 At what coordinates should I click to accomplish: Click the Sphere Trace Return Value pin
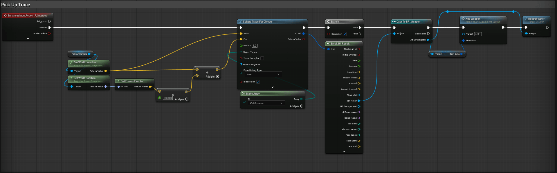(304, 39)
